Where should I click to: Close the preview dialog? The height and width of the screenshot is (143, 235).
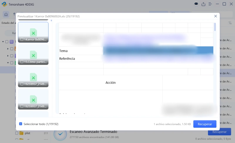[x=216, y=16]
